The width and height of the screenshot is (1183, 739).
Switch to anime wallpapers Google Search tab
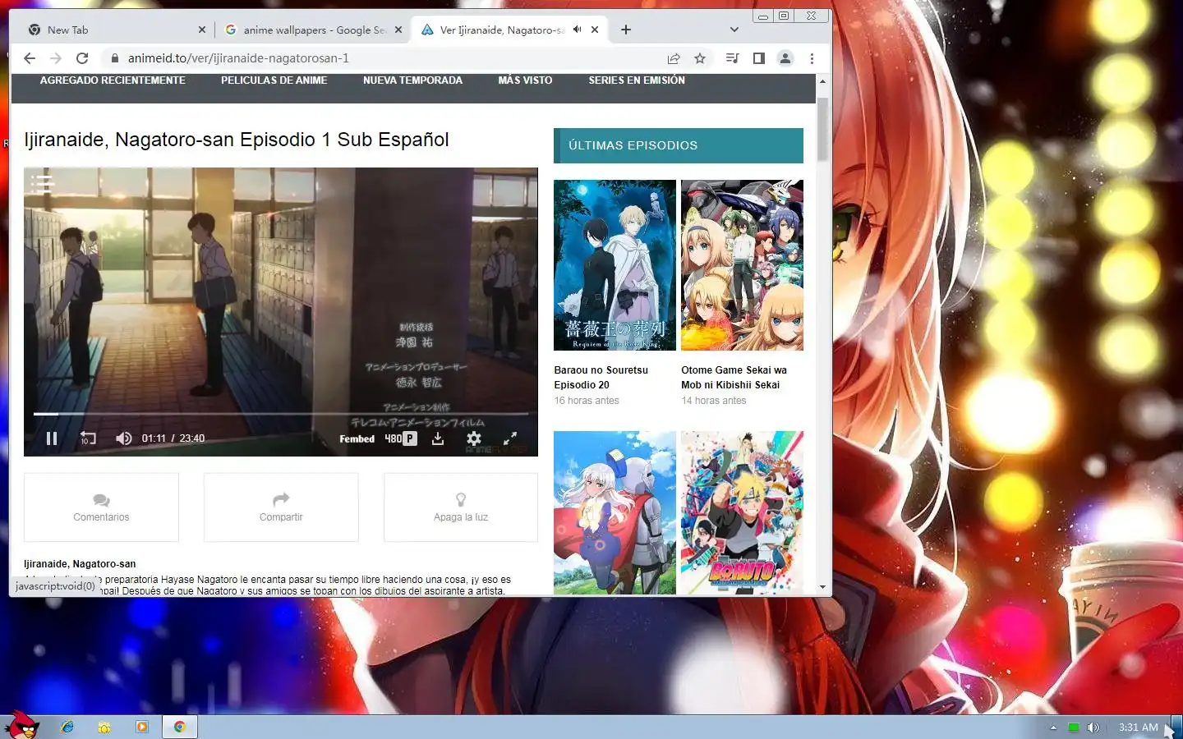(x=312, y=30)
